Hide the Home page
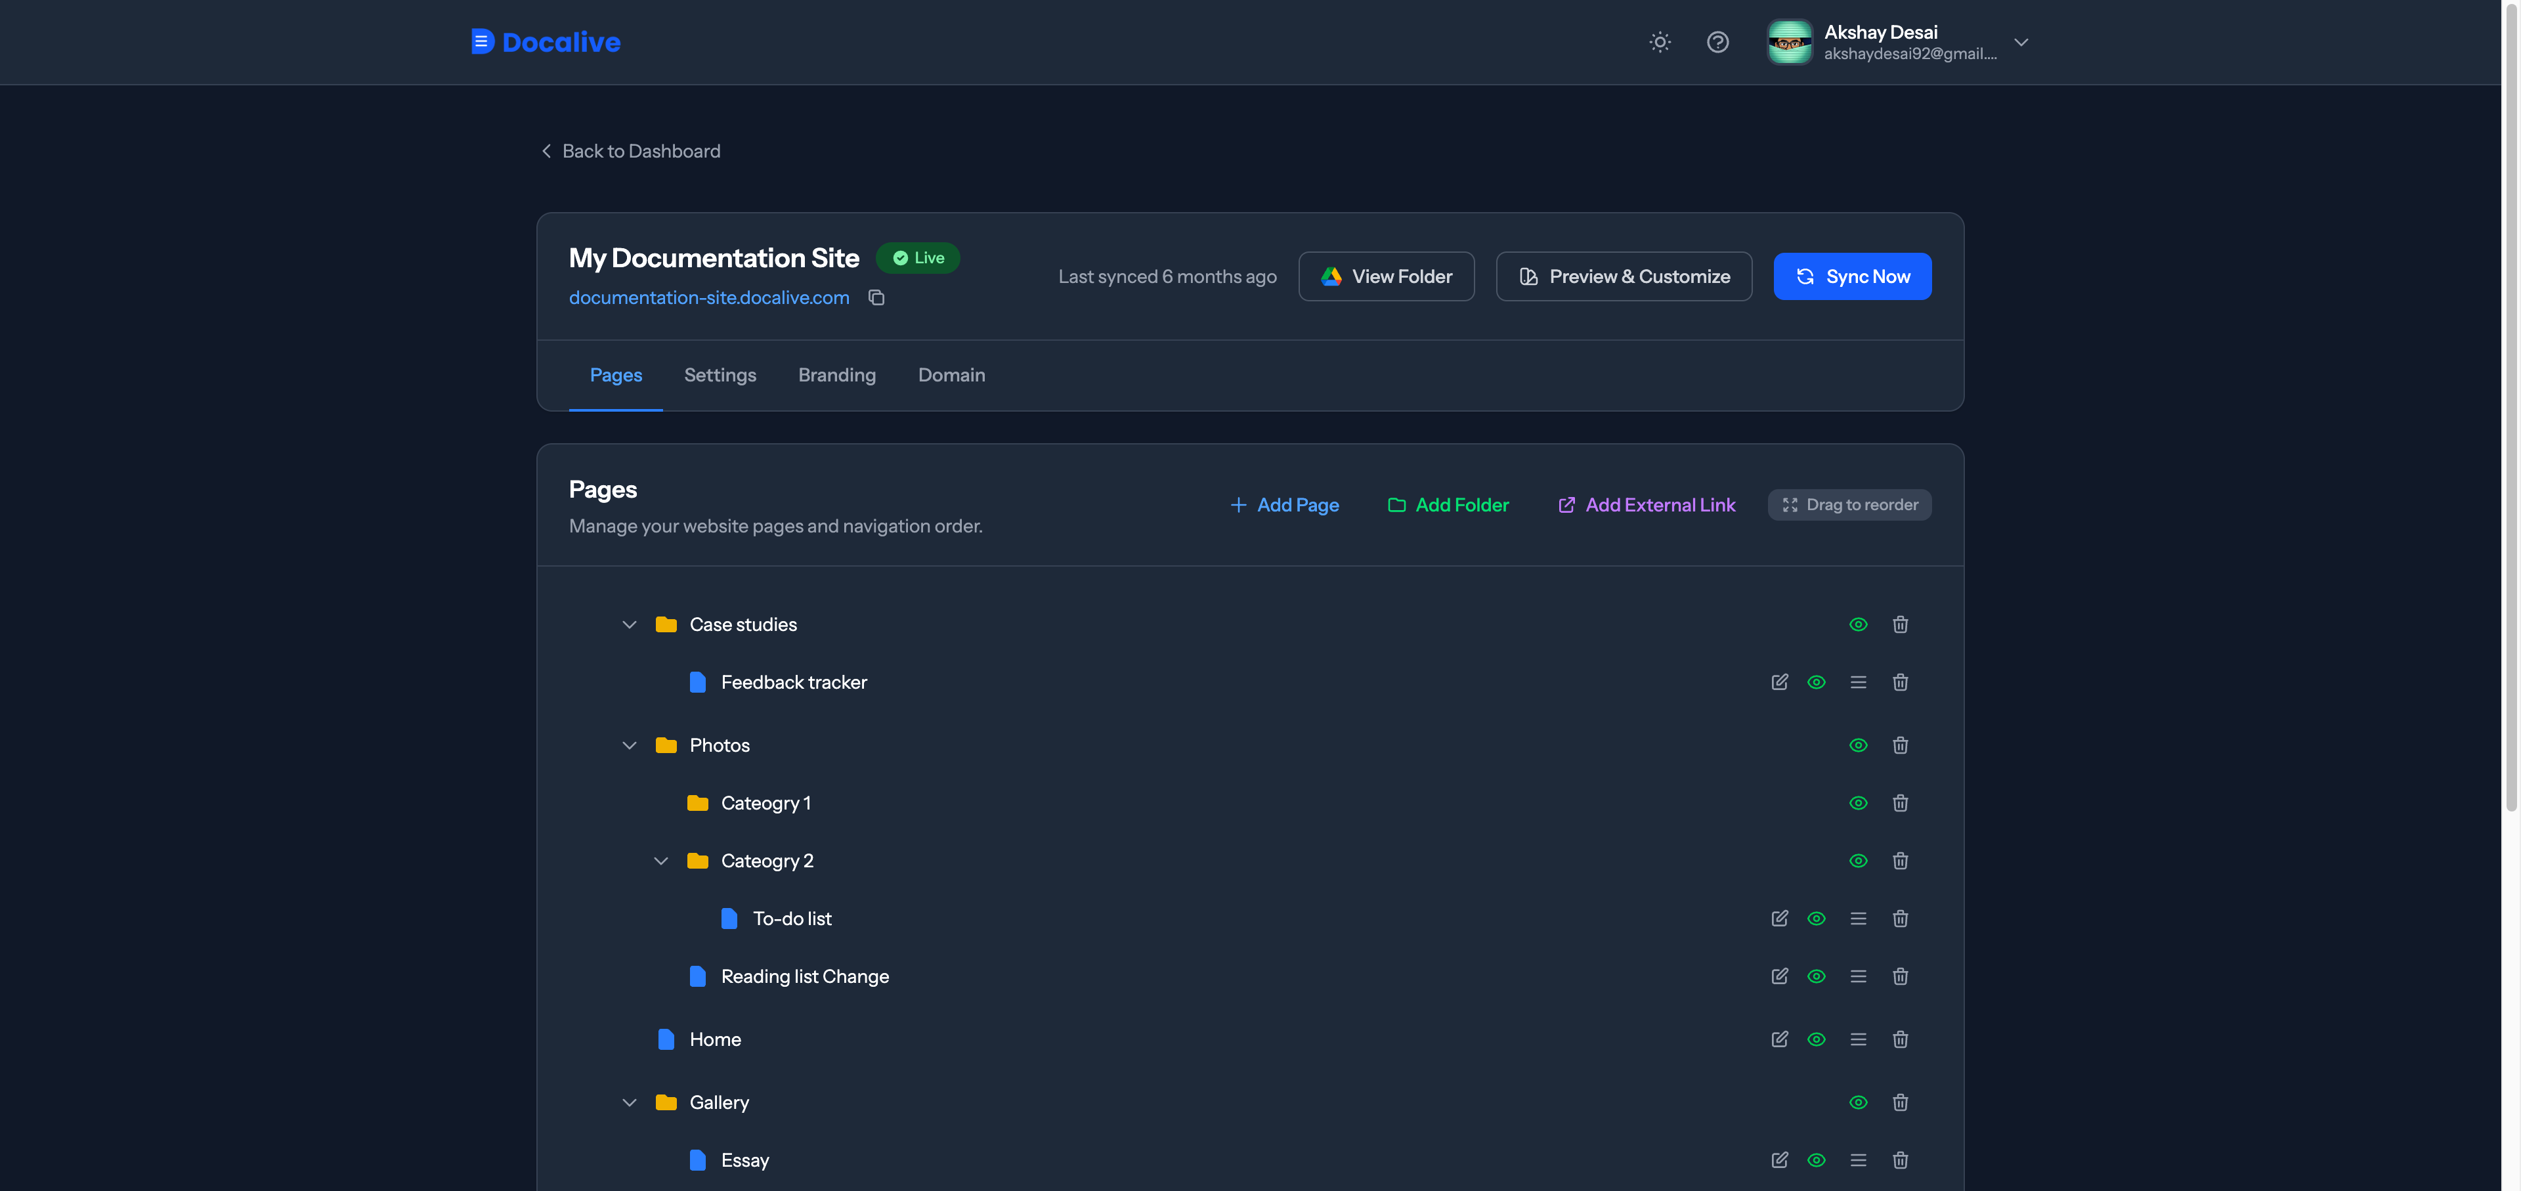This screenshot has width=2521, height=1191. [x=1815, y=1039]
